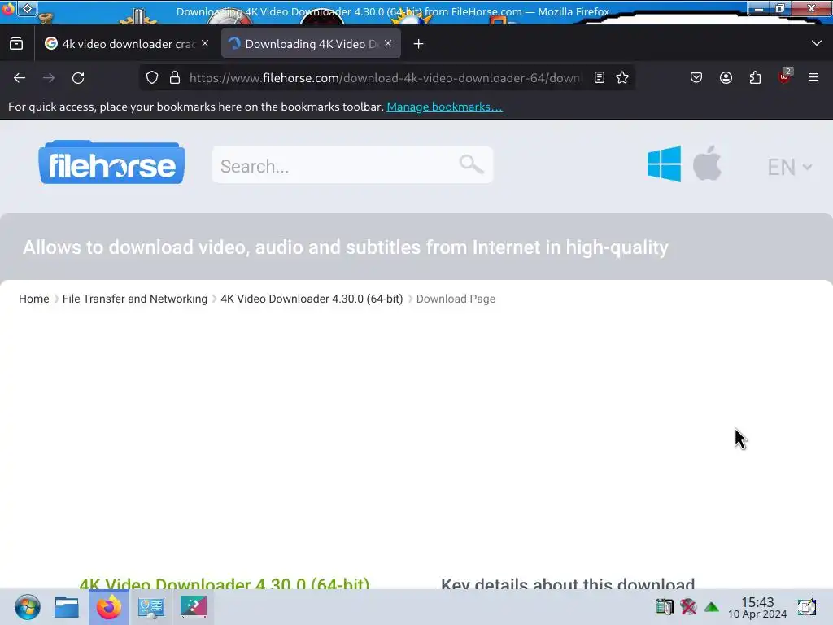Click the 4K Video Downloader 4.30.0 green heading

pyautogui.click(x=225, y=583)
